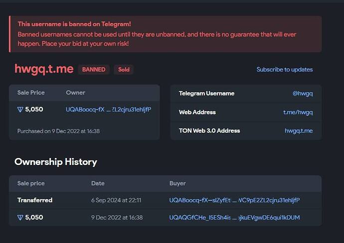The height and width of the screenshot is (243, 344).
Task: Open the Subscribe to updates link
Action: [285, 70]
